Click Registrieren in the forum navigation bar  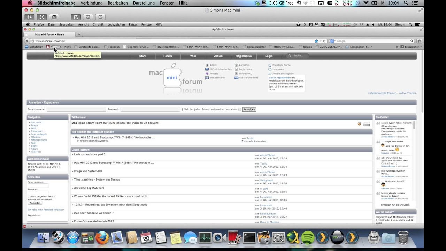click(244, 56)
